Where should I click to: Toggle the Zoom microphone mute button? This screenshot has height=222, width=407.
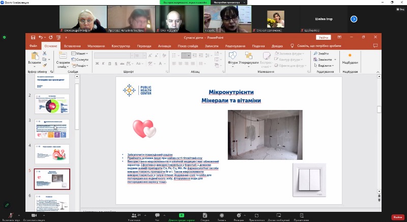(10, 215)
